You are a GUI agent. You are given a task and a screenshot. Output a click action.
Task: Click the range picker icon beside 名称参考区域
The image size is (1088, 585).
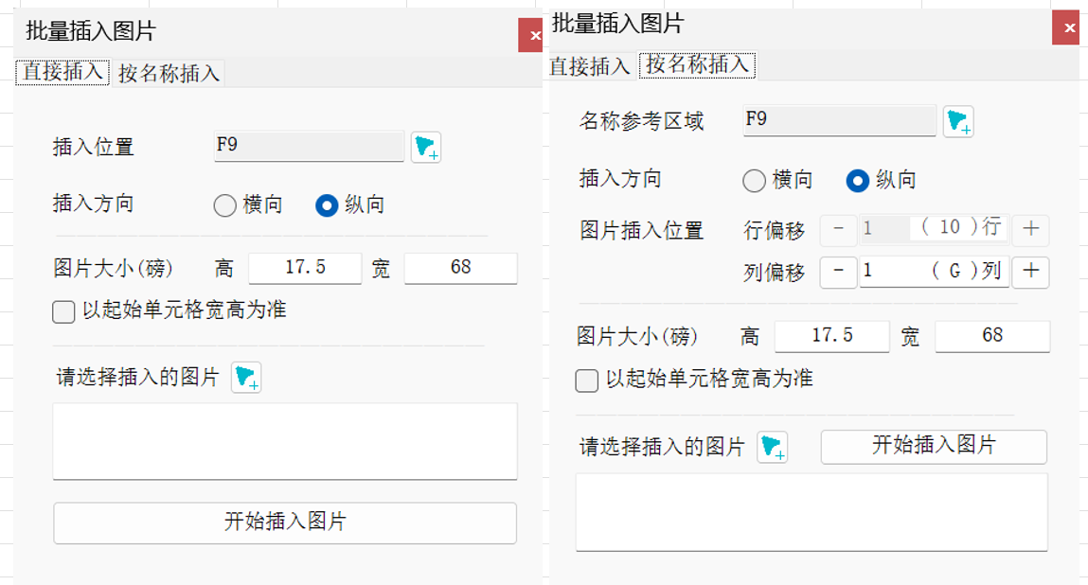[958, 121]
